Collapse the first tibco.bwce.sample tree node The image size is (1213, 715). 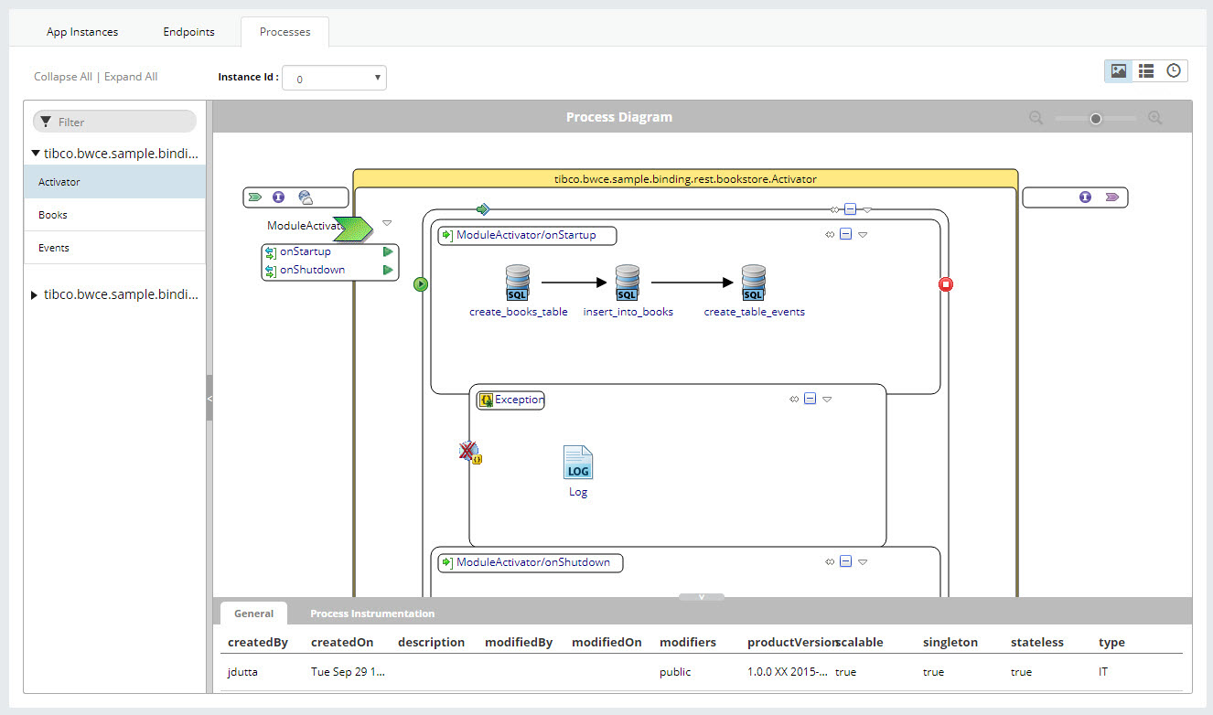[x=36, y=154]
